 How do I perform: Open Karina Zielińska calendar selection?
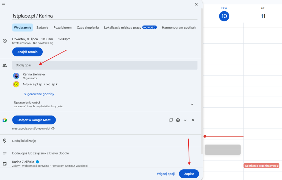[23, 162]
